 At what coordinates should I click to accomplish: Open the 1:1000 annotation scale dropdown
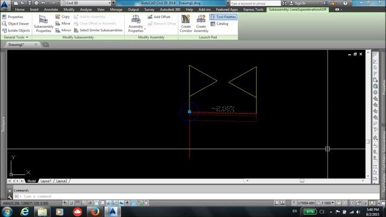pyautogui.click(x=326, y=203)
